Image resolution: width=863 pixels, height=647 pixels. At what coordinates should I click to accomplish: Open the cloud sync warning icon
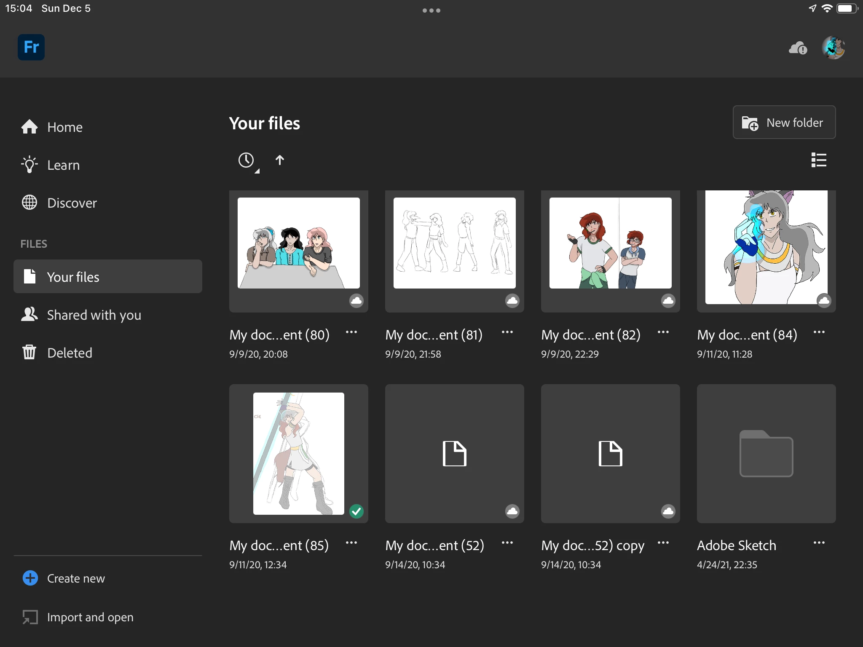click(798, 48)
